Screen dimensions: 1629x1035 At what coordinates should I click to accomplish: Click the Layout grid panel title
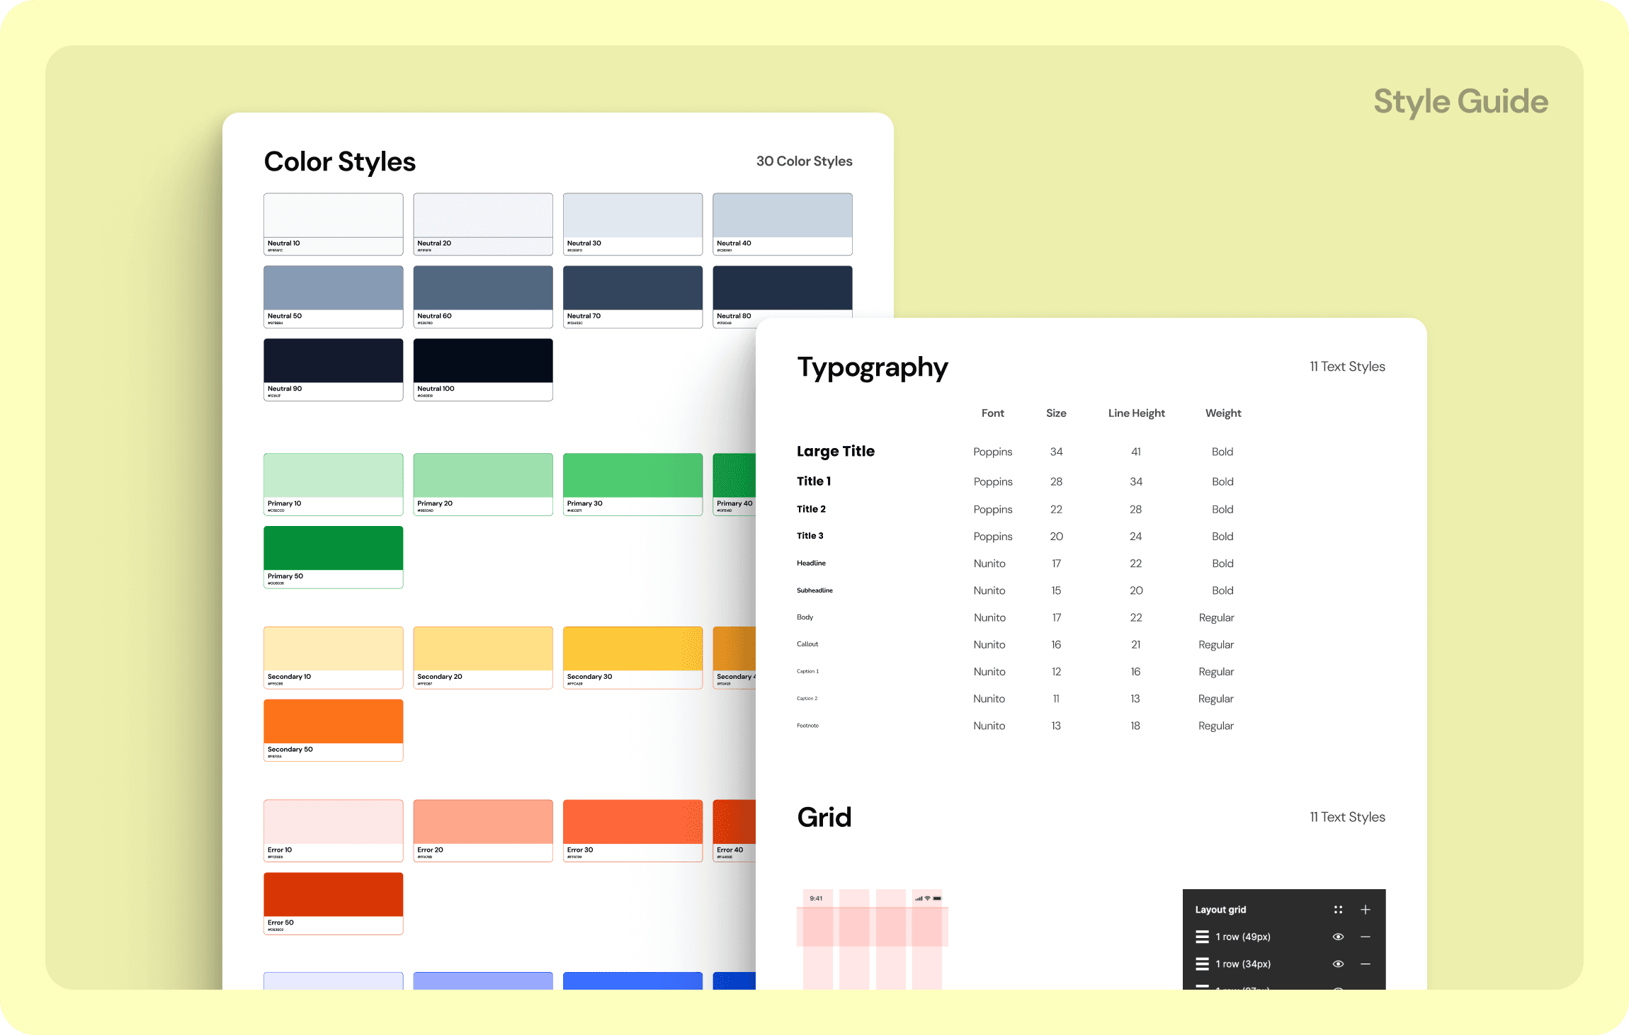point(1220,910)
